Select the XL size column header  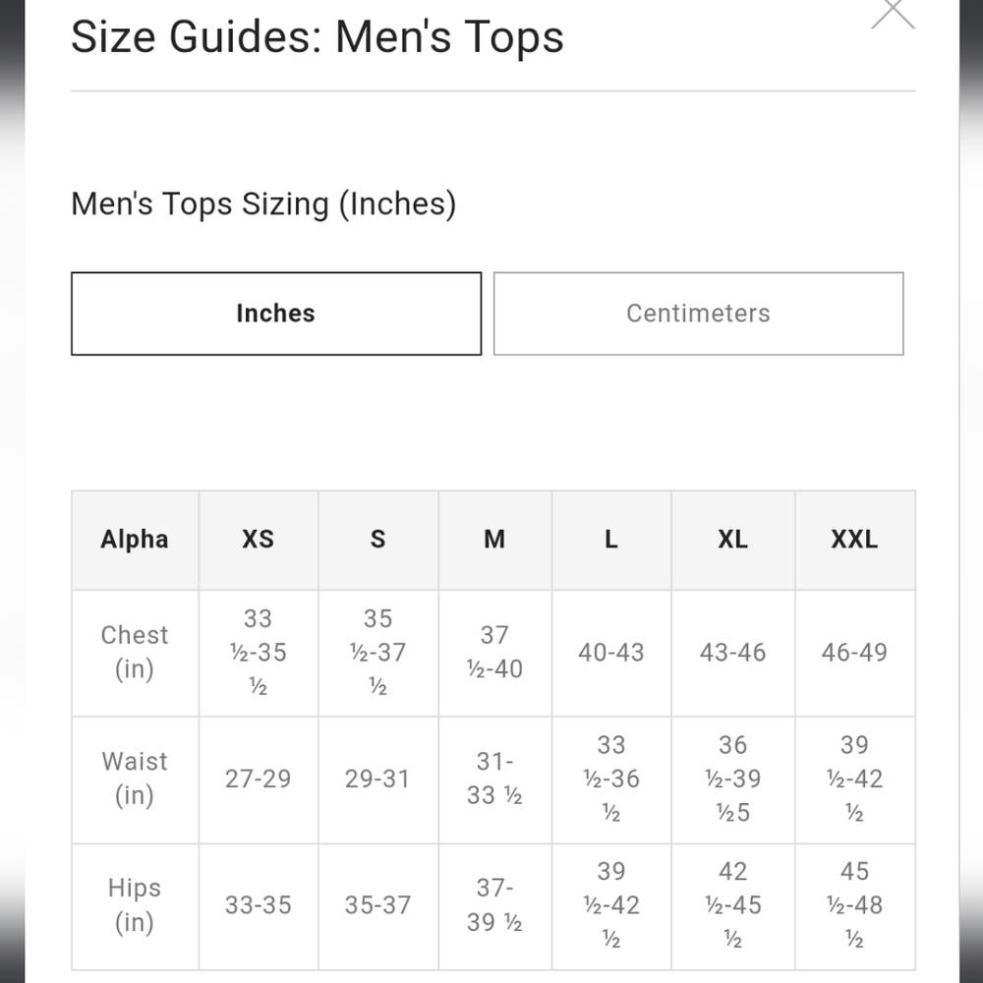(x=733, y=540)
